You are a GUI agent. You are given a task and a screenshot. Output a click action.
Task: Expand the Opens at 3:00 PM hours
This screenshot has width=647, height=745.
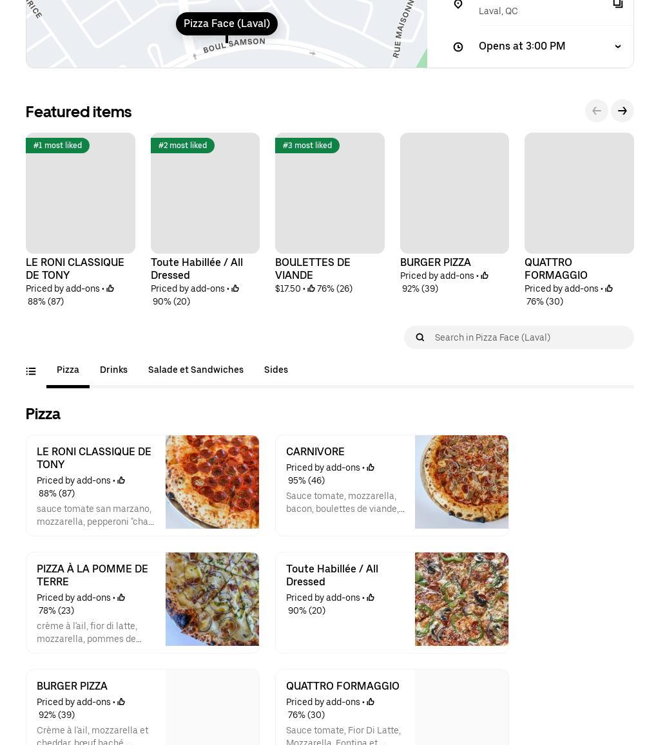pos(617,46)
